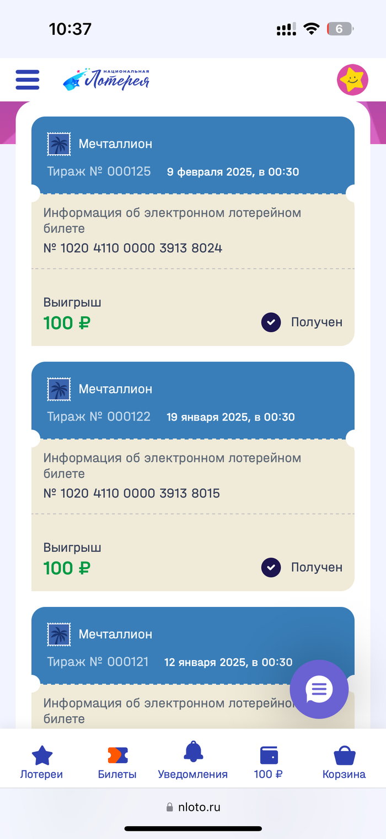Tap the nloto.ru address bar

[x=193, y=807]
